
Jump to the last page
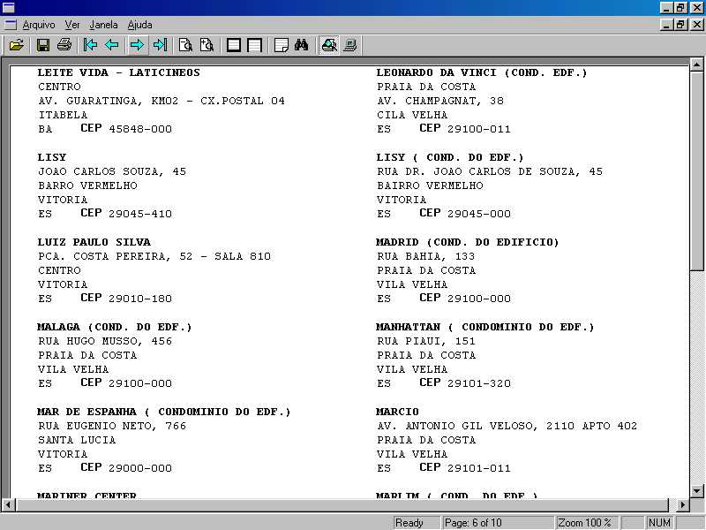pos(160,45)
